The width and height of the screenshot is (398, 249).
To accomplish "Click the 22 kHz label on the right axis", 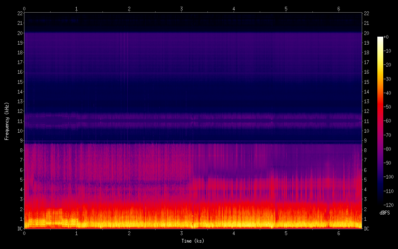I will (367, 13).
